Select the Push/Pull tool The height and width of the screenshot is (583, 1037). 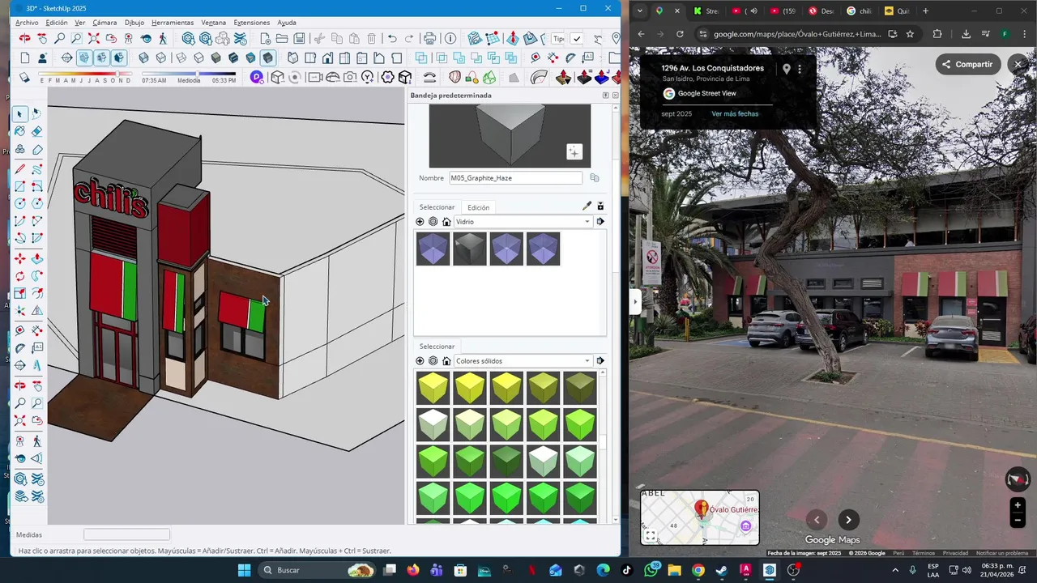[x=37, y=258]
